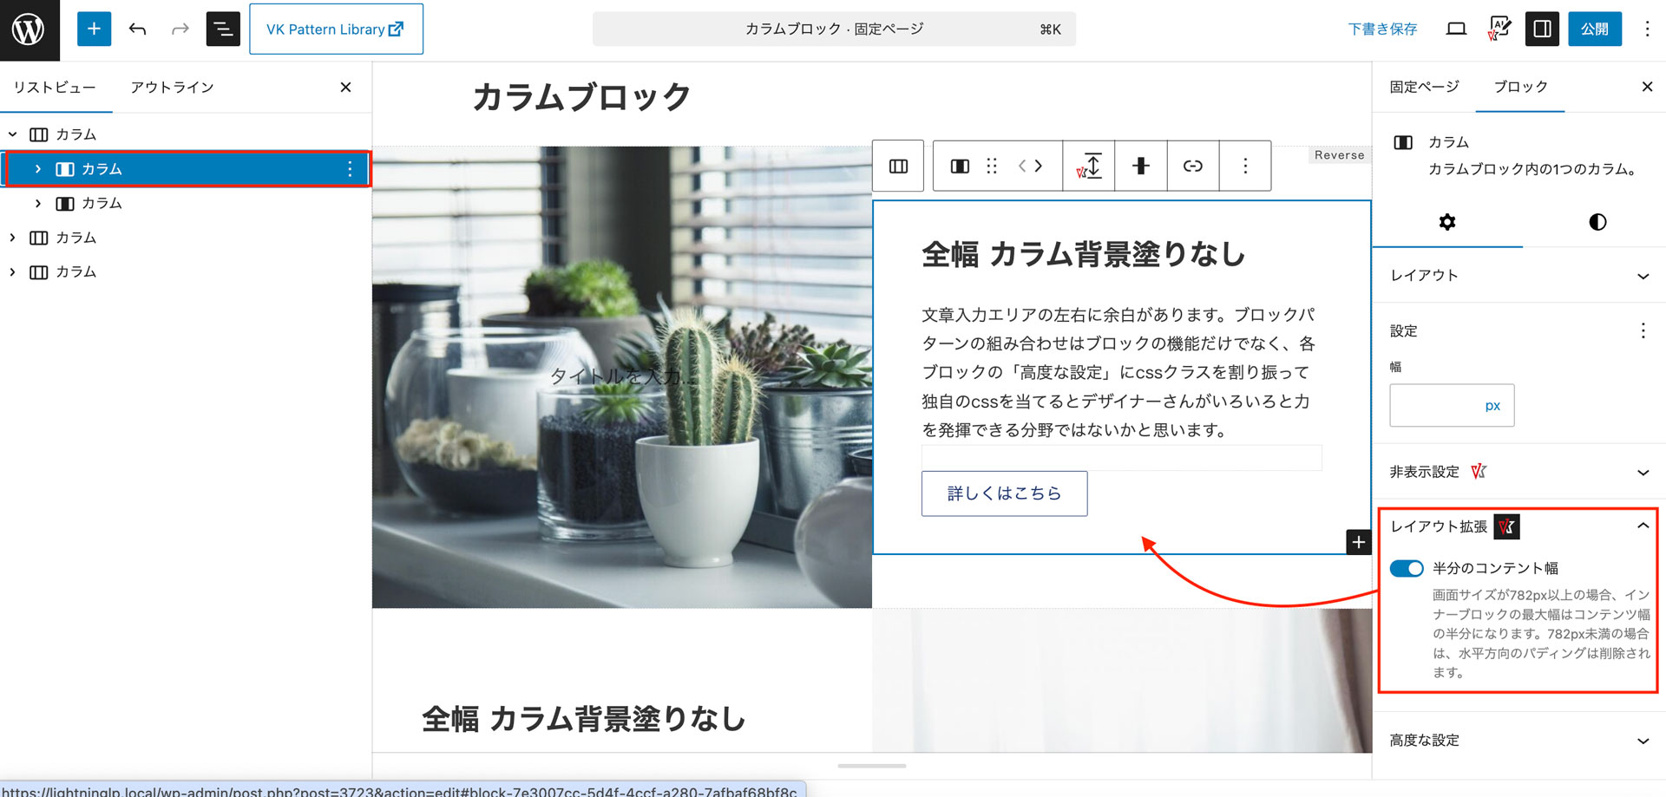The width and height of the screenshot is (1666, 797).
Task: Expand the 高度な設定 panel
Action: [x=1518, y=741]
